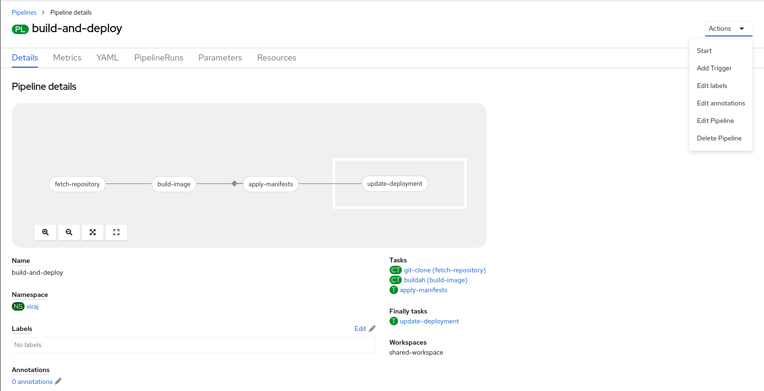Choose Delete Pipeline from the menu
Viewport: 764px width, 391px height.
coord(719,138)
